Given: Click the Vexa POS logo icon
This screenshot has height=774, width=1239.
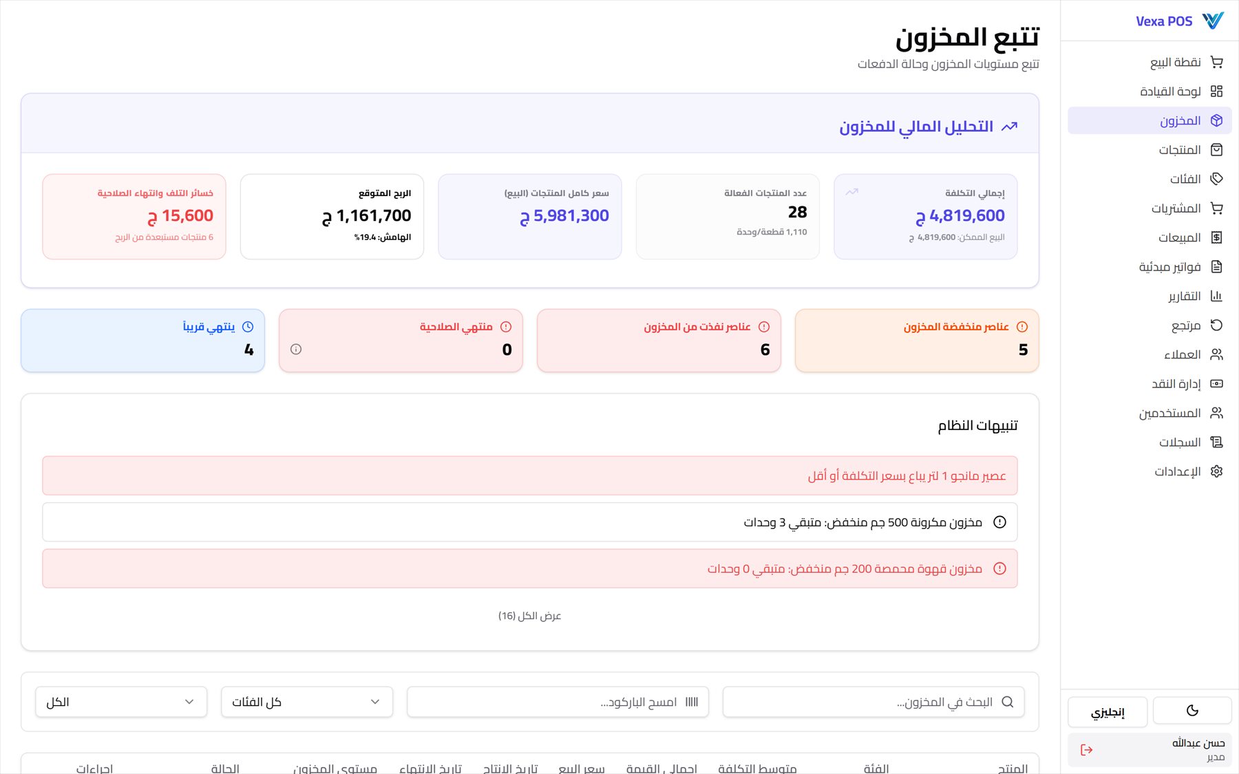Looking at the screenshot, I should point(1213,21).
